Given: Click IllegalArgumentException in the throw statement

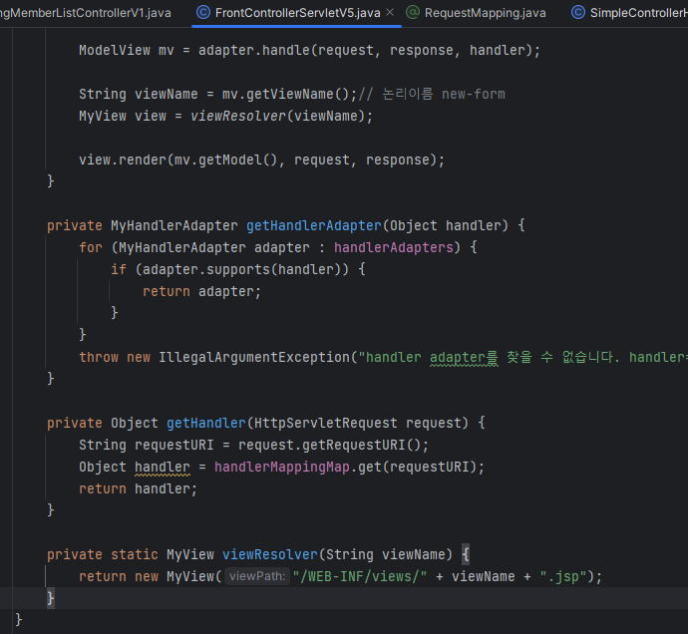Looking at the screenshot, I should tap(254, 357).
